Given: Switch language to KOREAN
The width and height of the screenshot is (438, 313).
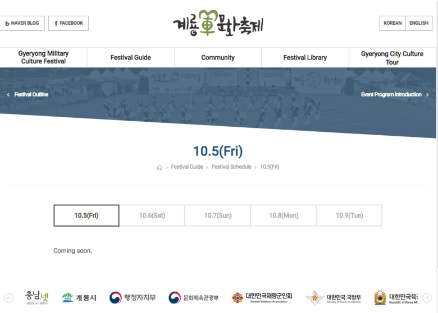Looking at the screenshot, I should pyautogui.click(x=393, y=24).
